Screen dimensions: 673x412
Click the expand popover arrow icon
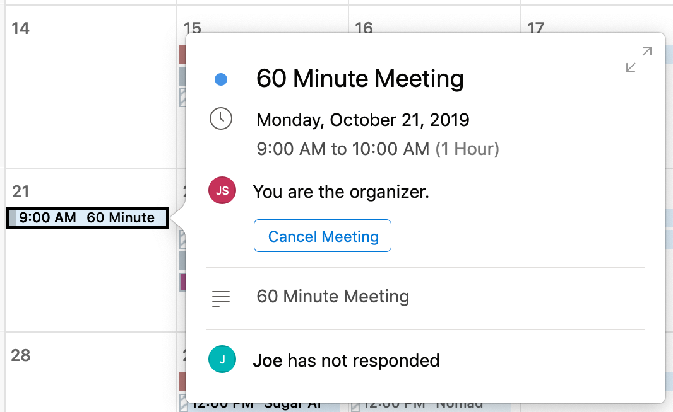[638, 58]
